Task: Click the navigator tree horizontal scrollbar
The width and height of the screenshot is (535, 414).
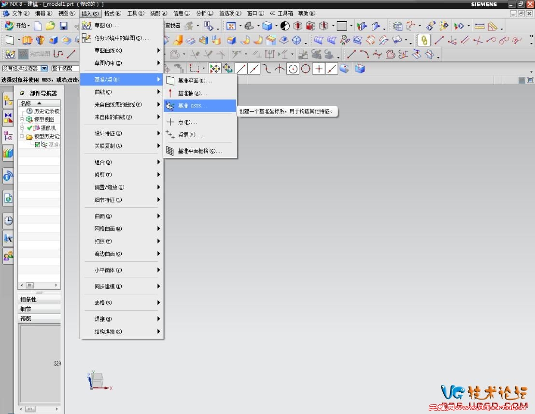Action: pyautogui.click(x=39, y=285)
